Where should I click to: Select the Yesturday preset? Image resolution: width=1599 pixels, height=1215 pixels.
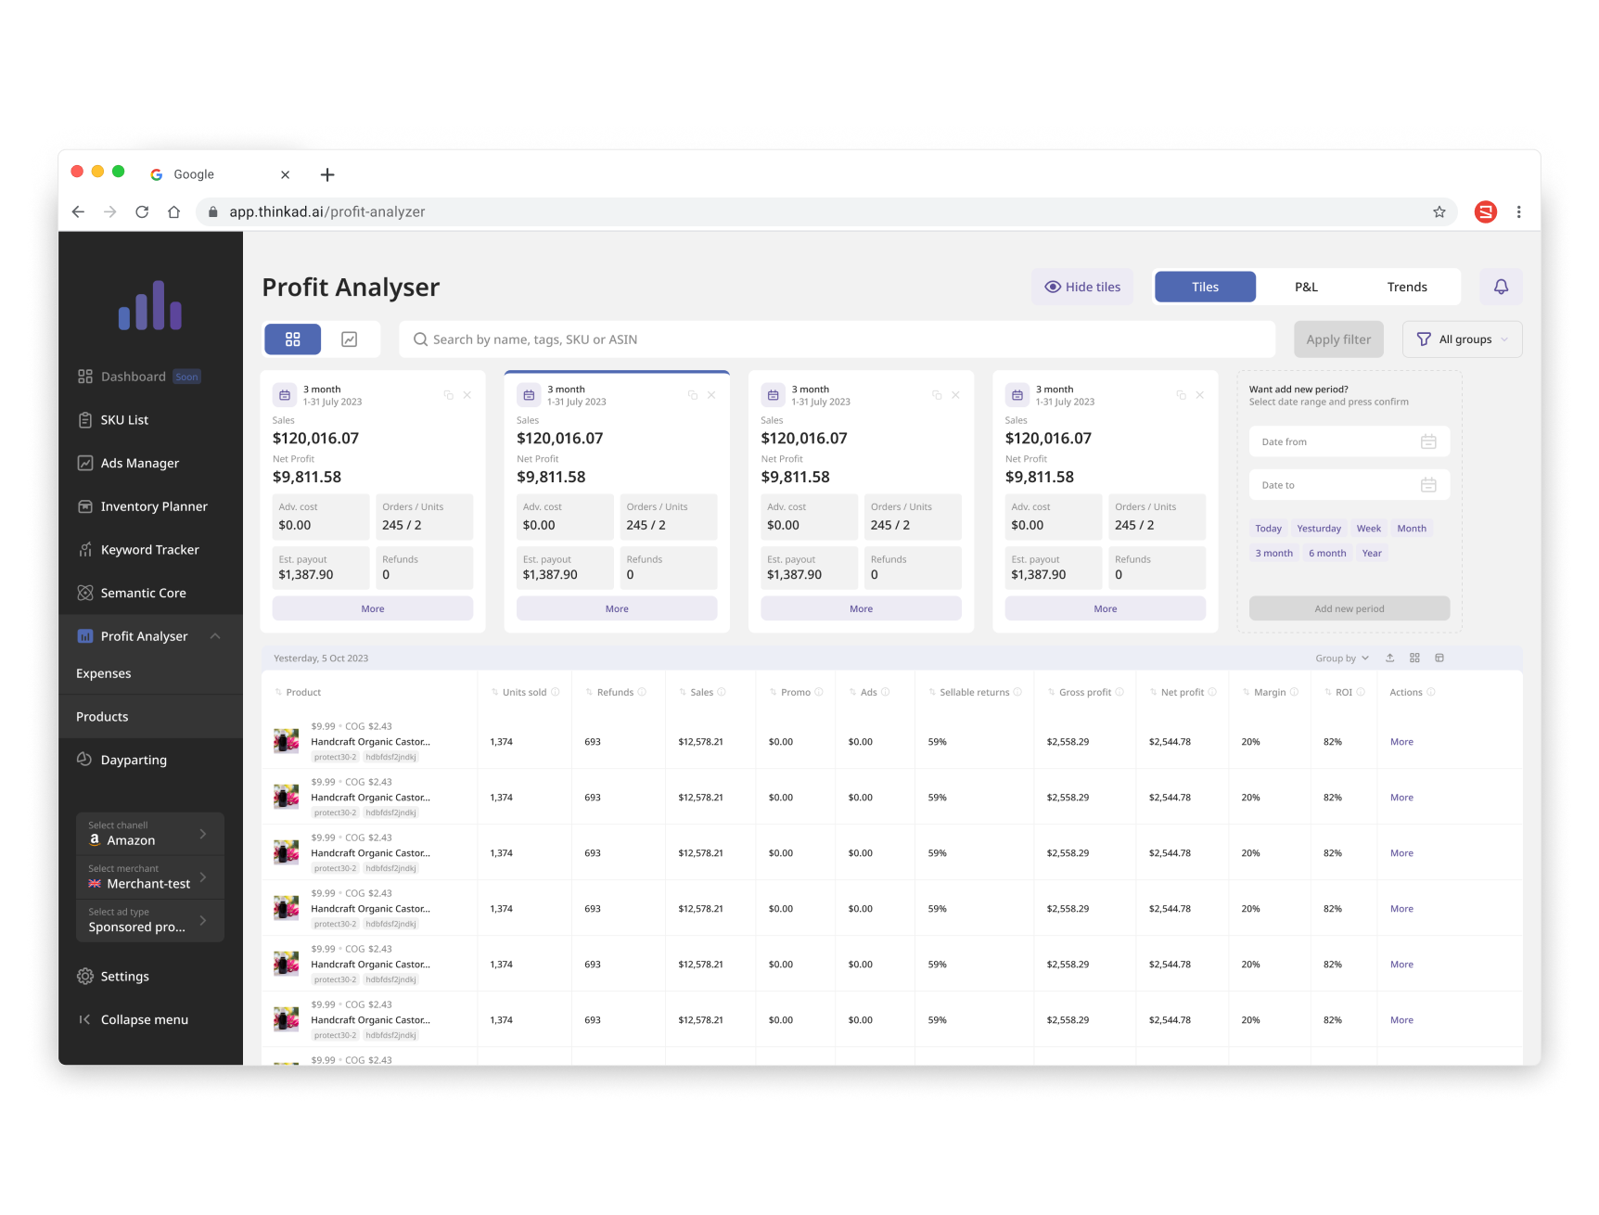coord(1319,529)
